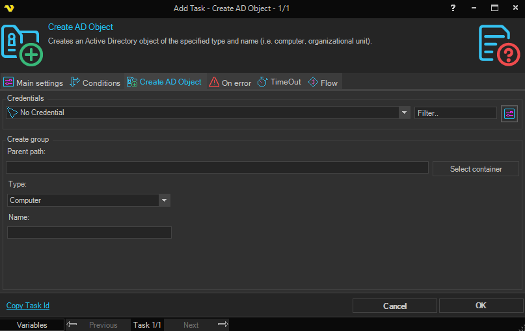
Task: Focus the credentials Filter text box
Action: pos(455,113)
